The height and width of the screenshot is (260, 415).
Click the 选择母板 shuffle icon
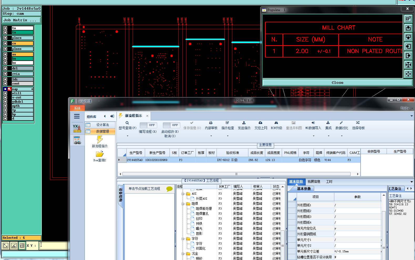tap(358, 123)
